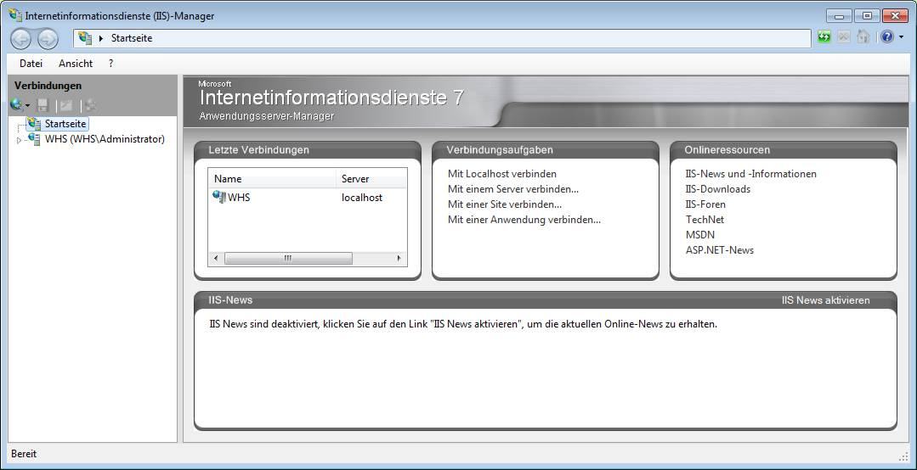
Task: Click the home icon in top toolbar
Action: click(x=863, y=37)
